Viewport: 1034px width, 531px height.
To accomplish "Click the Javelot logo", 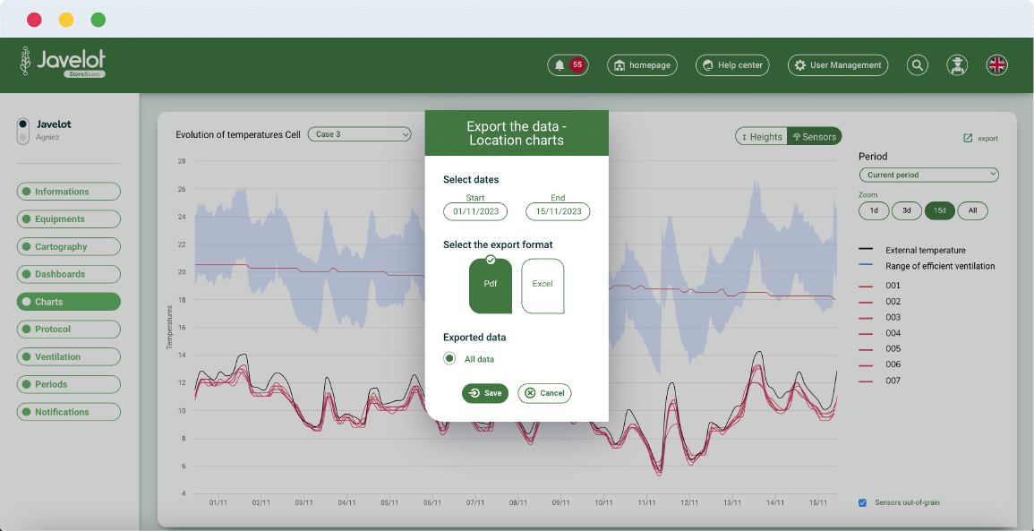I will [x=63, y=63].
